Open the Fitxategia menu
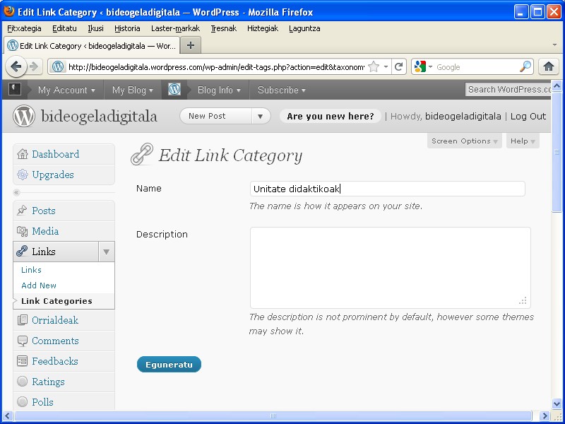This screenshot has height=424, width=565. click(x=24, y=28)
